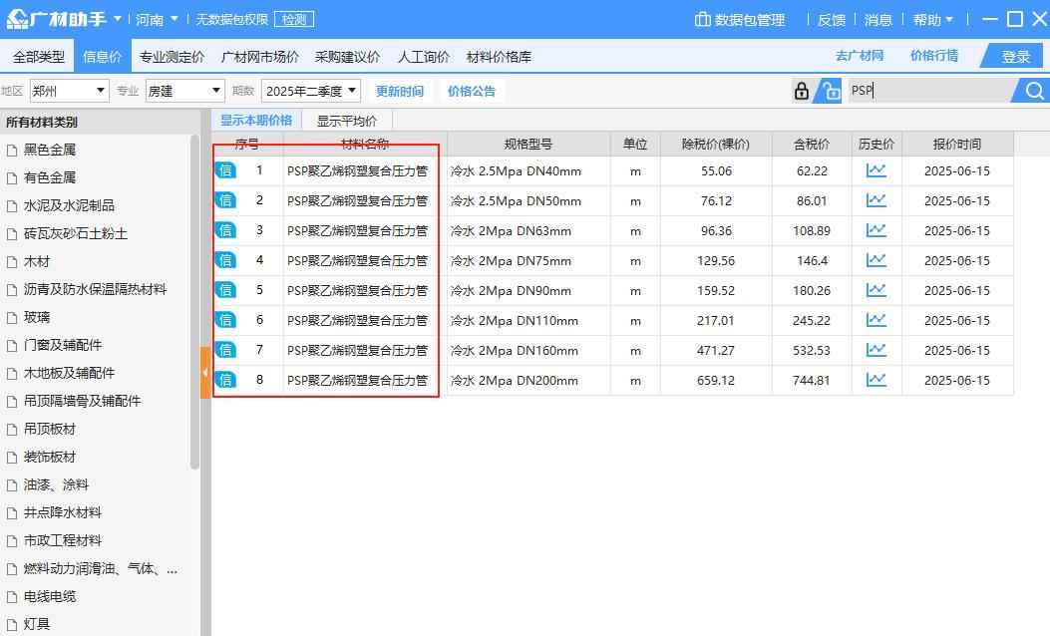Open the 数据包管理 data package manager icon
Screen dimensions: 1050x636
pyautogui.click(x=703, y=18)
